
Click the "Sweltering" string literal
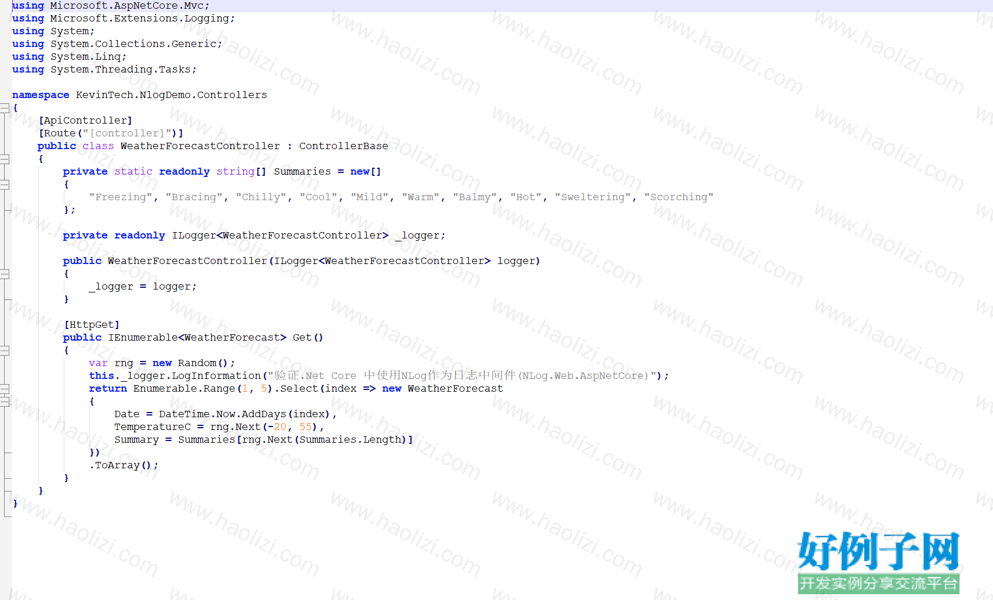pyautogui.click(x=593, y=197)
